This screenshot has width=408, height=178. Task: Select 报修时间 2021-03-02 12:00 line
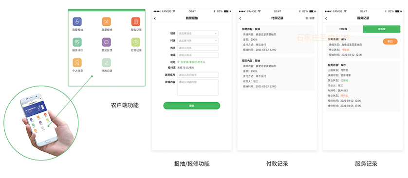pyautogui.click(x=345, y=101)
